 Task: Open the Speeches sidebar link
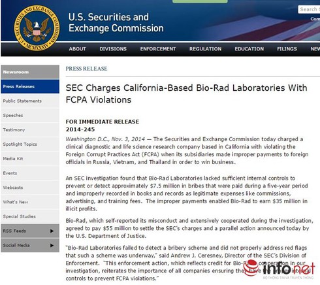tap(30, 115)
